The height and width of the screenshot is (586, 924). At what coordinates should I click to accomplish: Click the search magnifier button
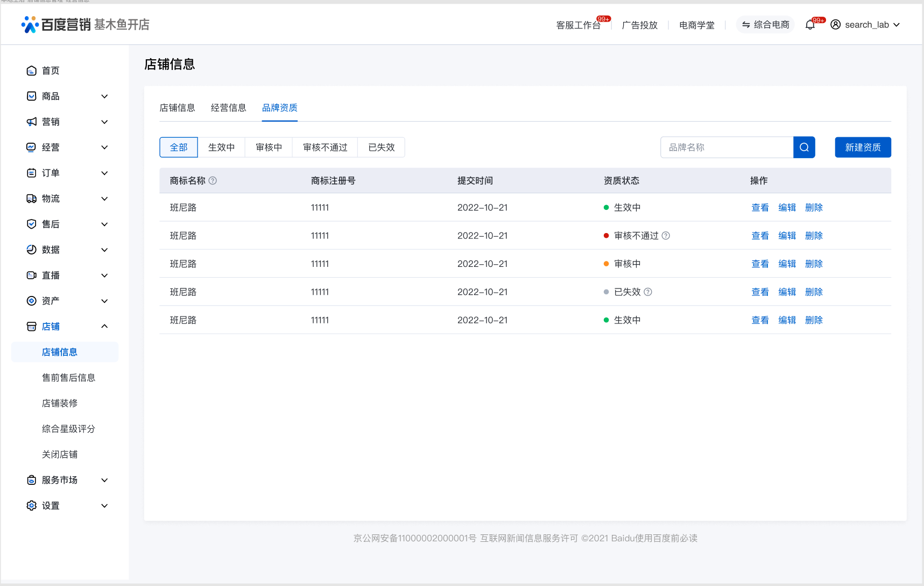pos(804,147)
